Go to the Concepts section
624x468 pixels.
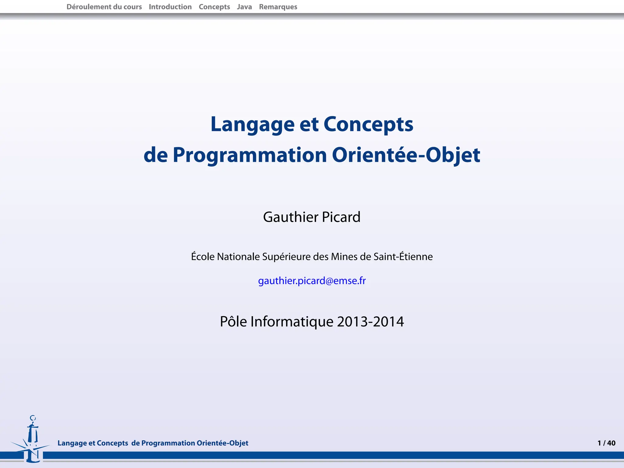(x=214, y=7)
